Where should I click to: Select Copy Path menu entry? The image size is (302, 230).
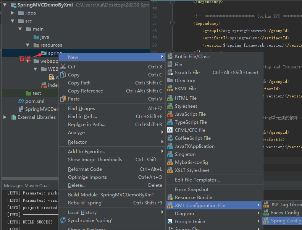click(x=112, y=83)
